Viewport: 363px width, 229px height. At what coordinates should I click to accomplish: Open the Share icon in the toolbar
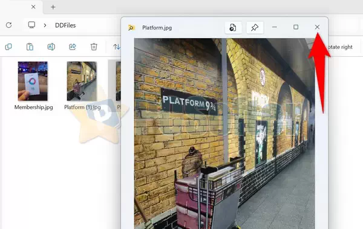click(73, 47)
